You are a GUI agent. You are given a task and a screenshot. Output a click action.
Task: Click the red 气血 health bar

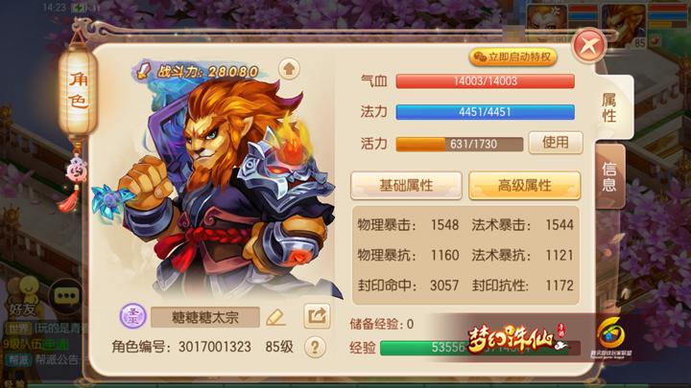tap(486, 81)
